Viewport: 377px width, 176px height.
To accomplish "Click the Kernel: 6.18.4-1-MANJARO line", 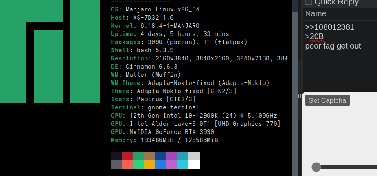I will (155, 26).
